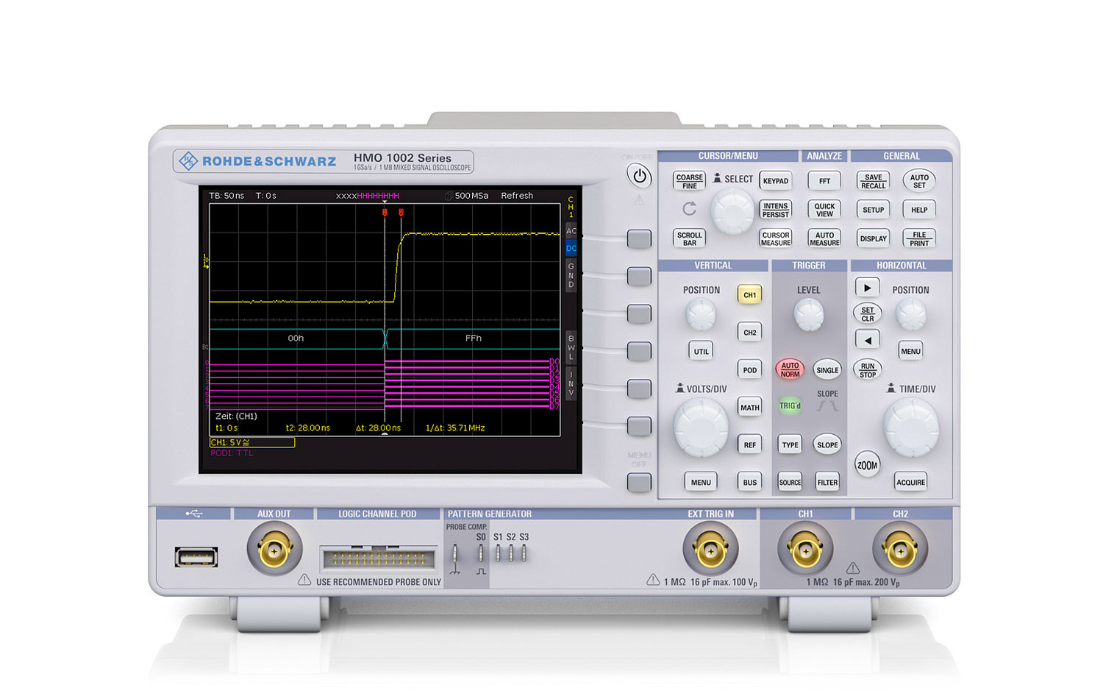
Task: Click the FFT analyze button
Action: click(824, 181)
